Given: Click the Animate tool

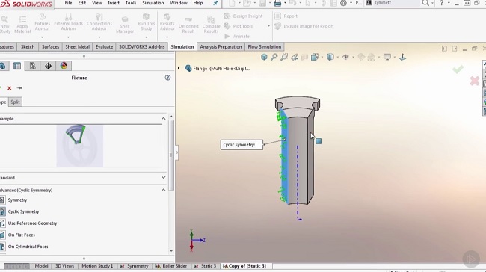Looking at the screenshot, I should coord(237,37).
